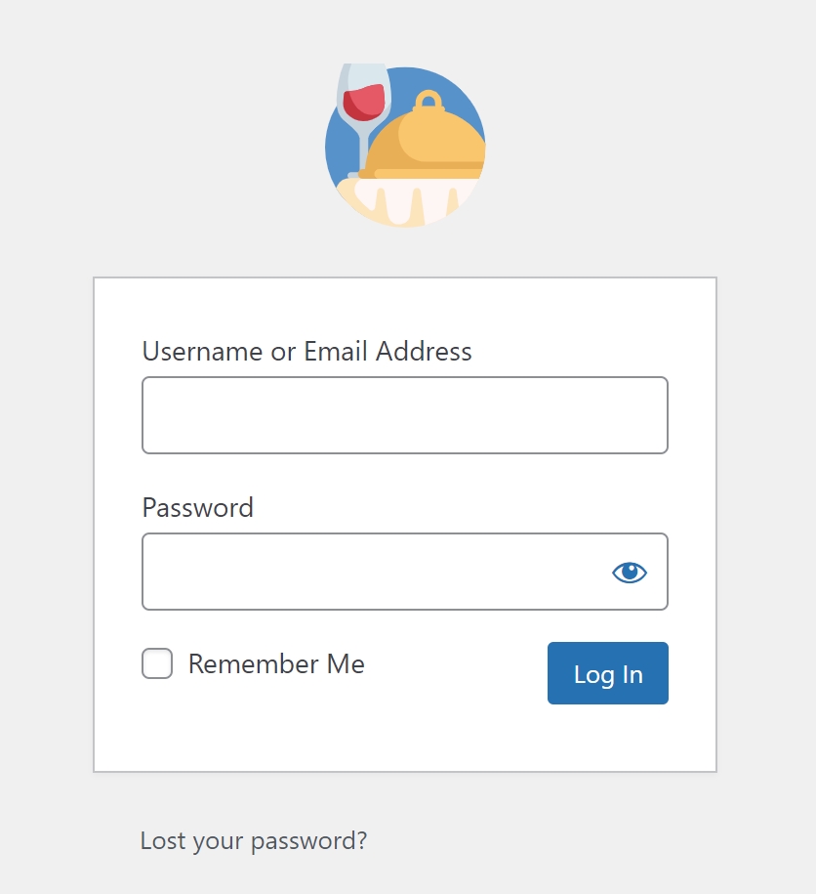Tick the Remember Me checkbox
The width and height of the screenshot is (816, 894).
[157, 663]
